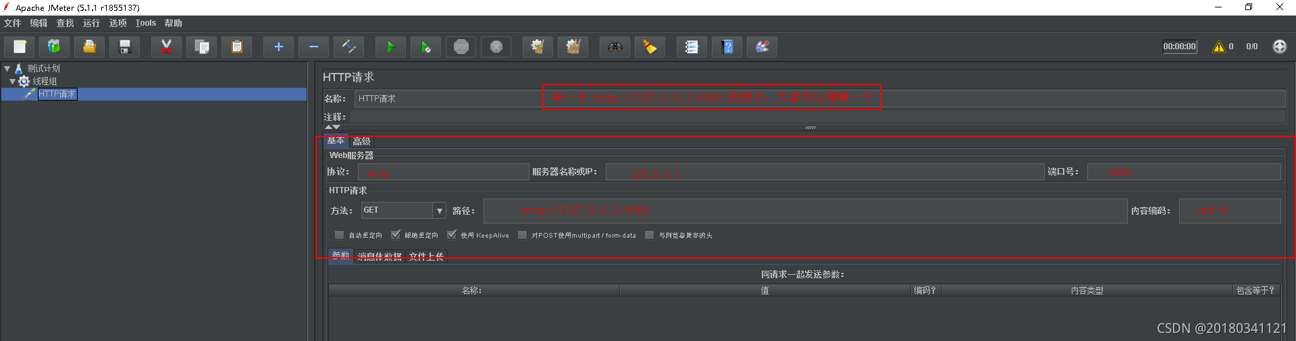Start test without pauses icon
Screen dimensions: 1296x341
coord(425,47)
